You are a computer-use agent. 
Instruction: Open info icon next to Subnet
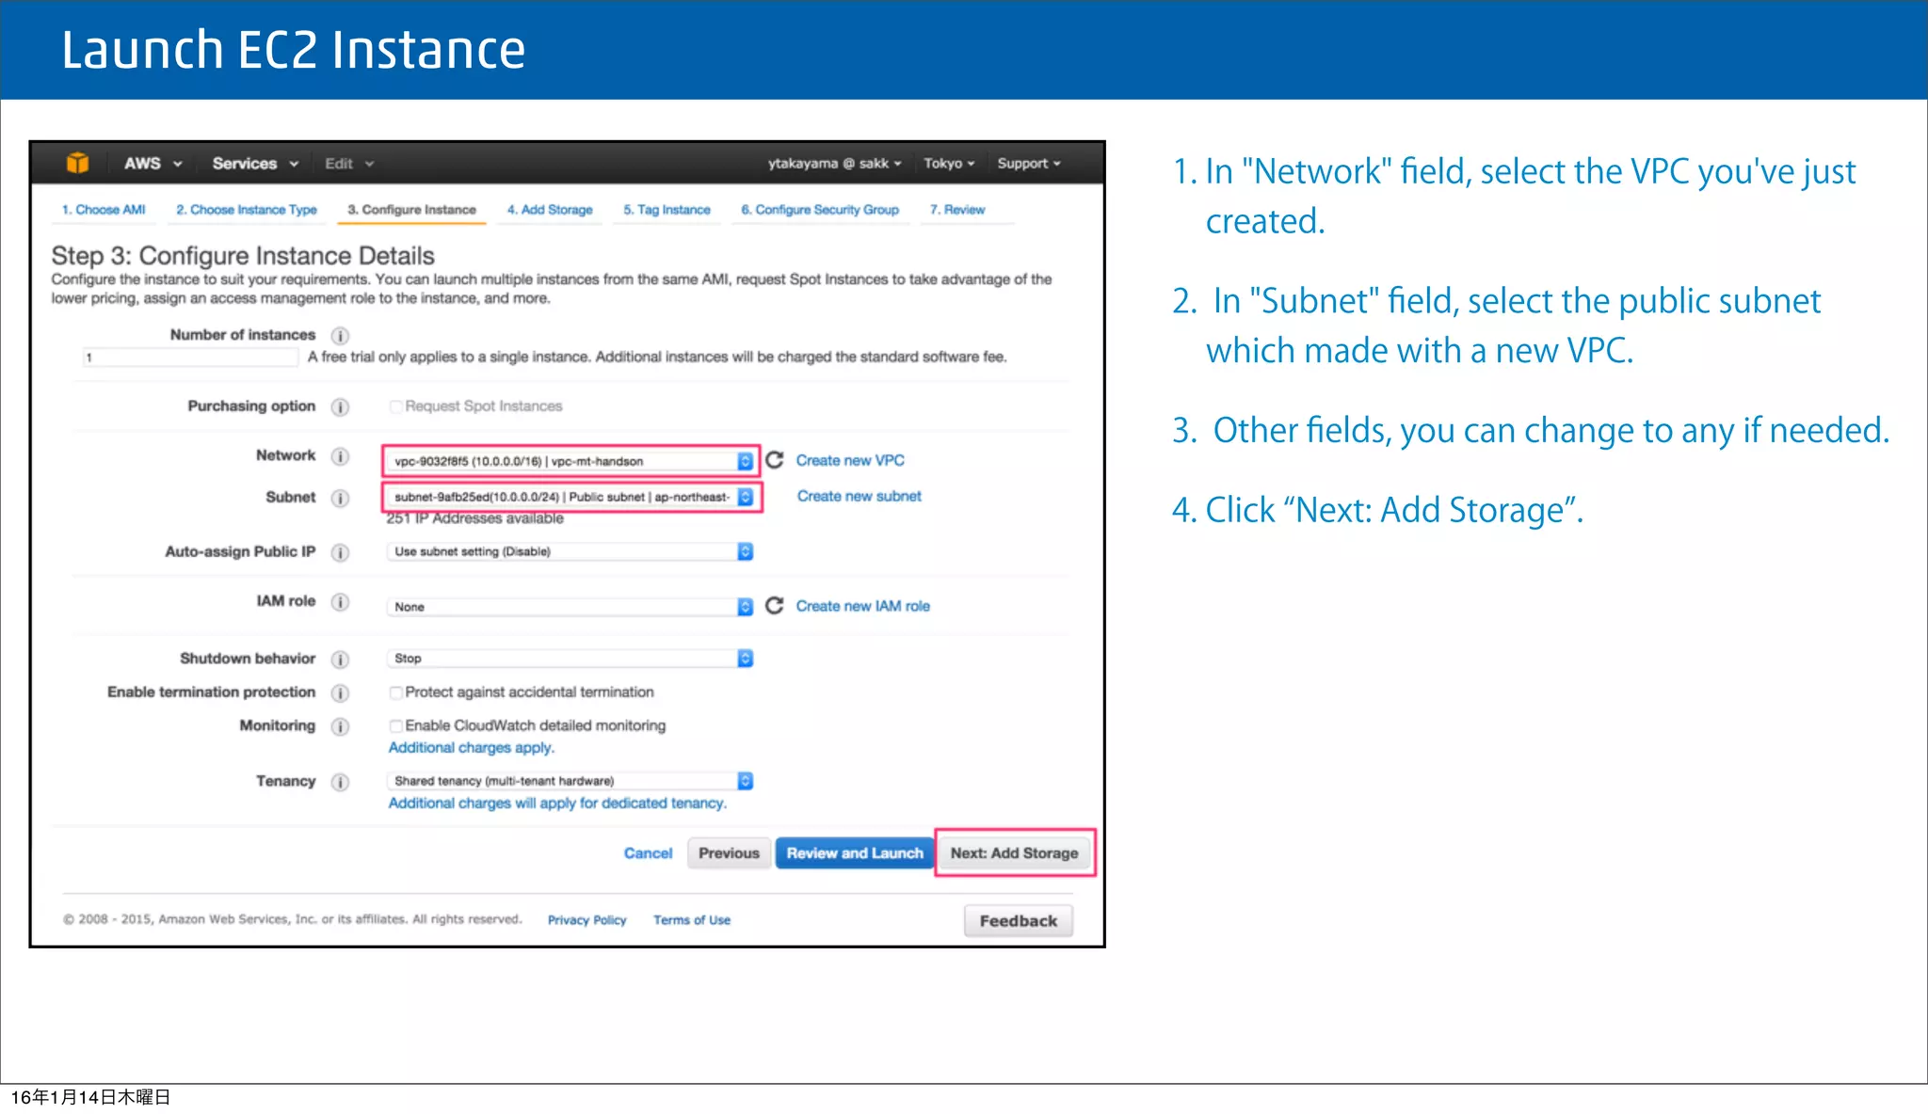coord(340,498)
